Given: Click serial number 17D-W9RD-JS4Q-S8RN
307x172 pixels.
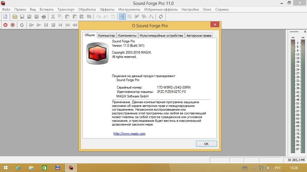Looking at the screenshot, I should [x=174, y=87].
